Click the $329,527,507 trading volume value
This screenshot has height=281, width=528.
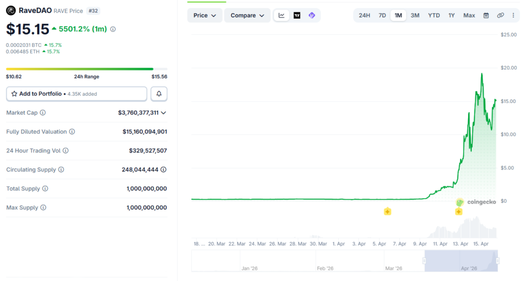click(x=148, y=151)
